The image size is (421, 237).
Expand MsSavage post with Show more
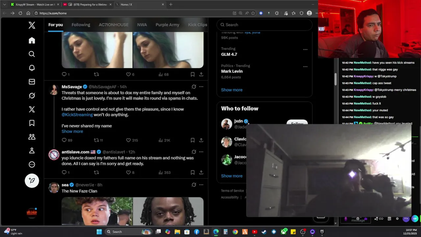(x=72, y=131)
